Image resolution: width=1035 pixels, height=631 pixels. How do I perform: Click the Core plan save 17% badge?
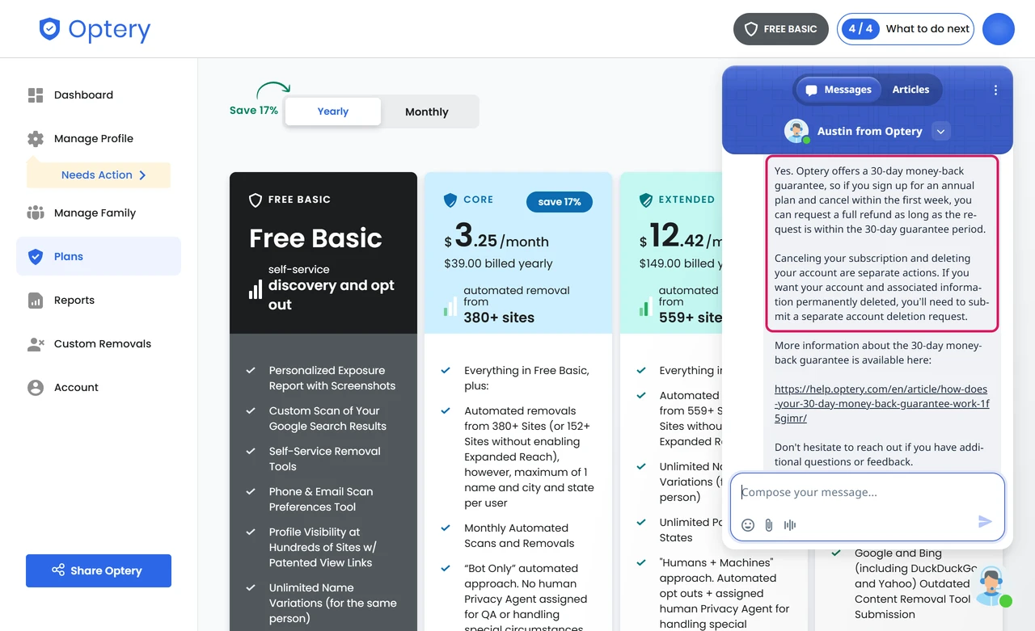pos(560,202)
